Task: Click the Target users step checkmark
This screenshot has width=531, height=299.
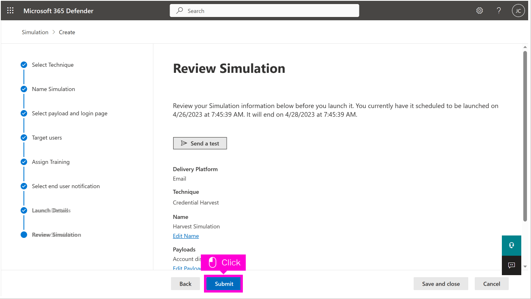Action: tap(24, 138)
